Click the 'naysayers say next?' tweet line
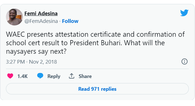Image resolution: width=195 pixels, height=106 pixels. (x=36, y=51)
